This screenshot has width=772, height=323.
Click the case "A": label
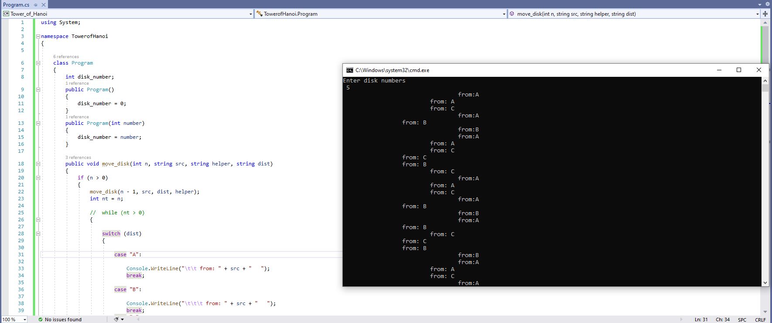pos(128,254)
